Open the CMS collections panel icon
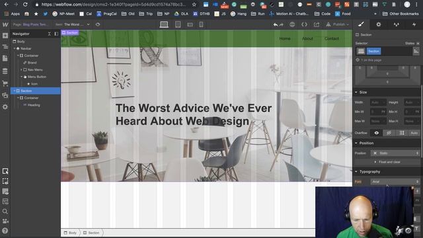 coord(5,71)
